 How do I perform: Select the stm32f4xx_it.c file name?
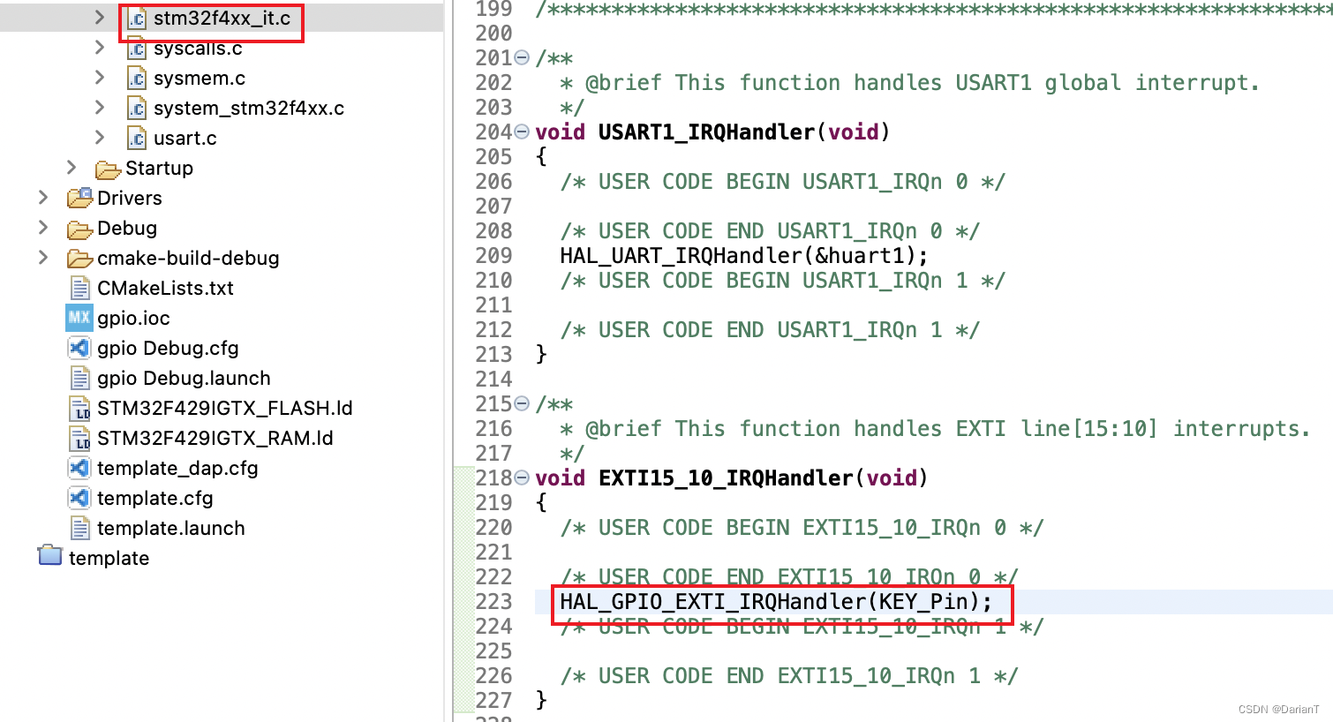coord(222,19)
